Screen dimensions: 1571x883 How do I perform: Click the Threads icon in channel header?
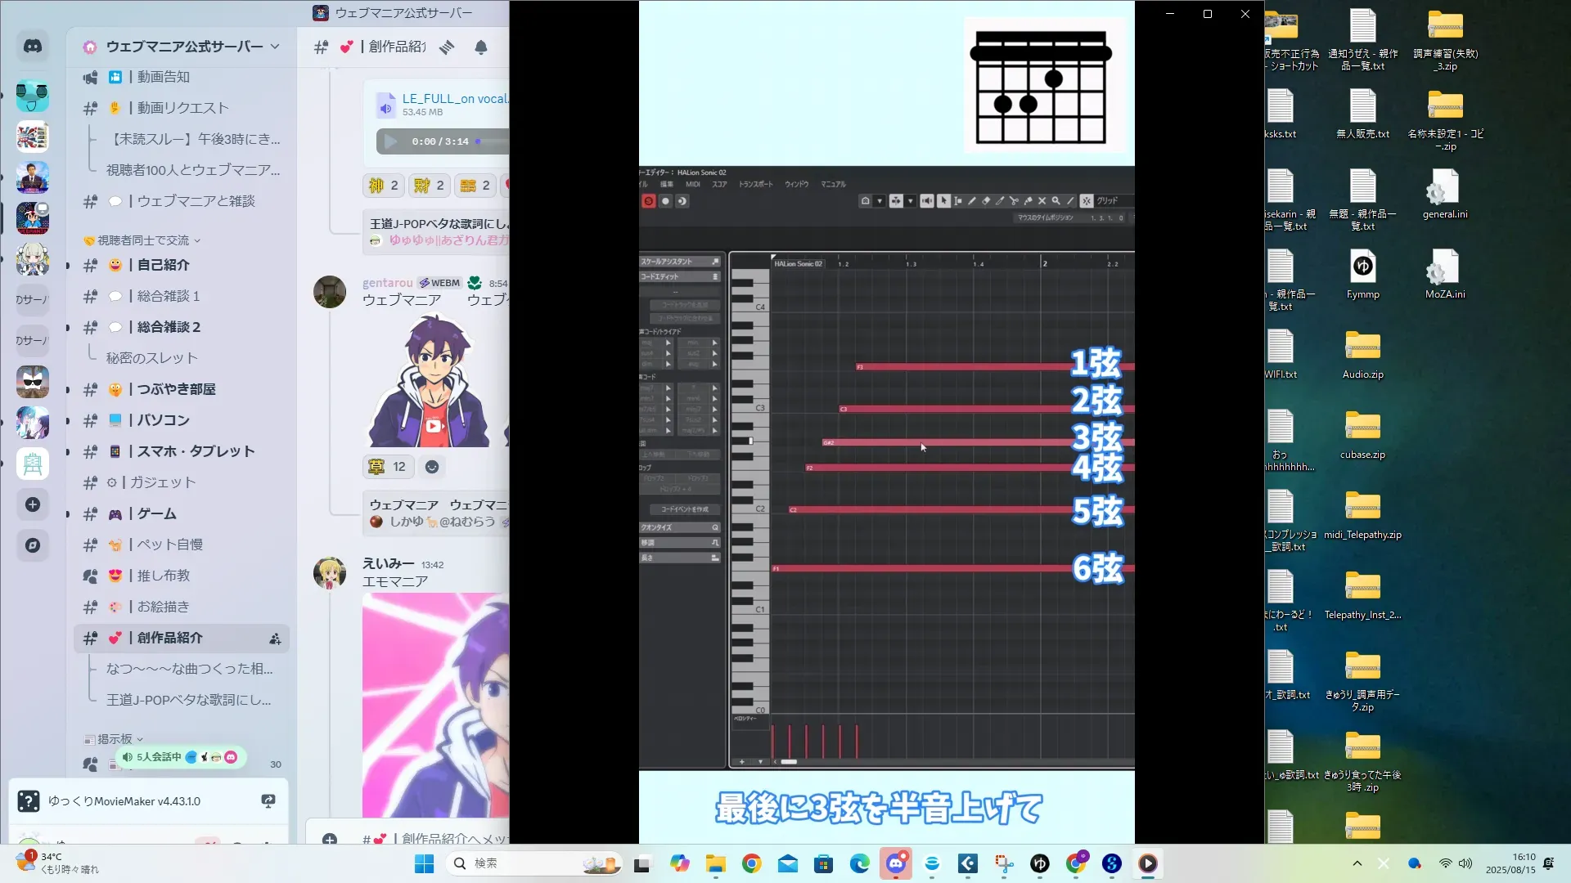(x=447, y=47)
